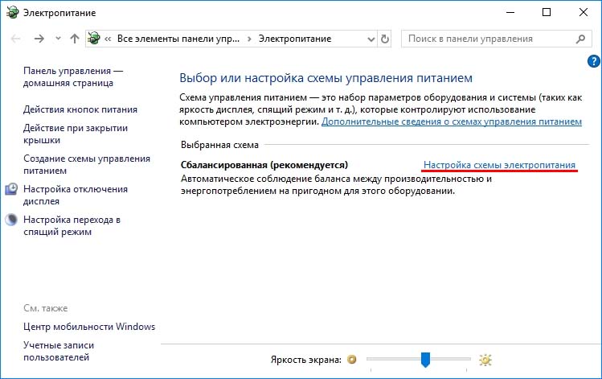602x379 pixels.
Task: Click the Back navigation arrow
Action: tap(15, 39)
